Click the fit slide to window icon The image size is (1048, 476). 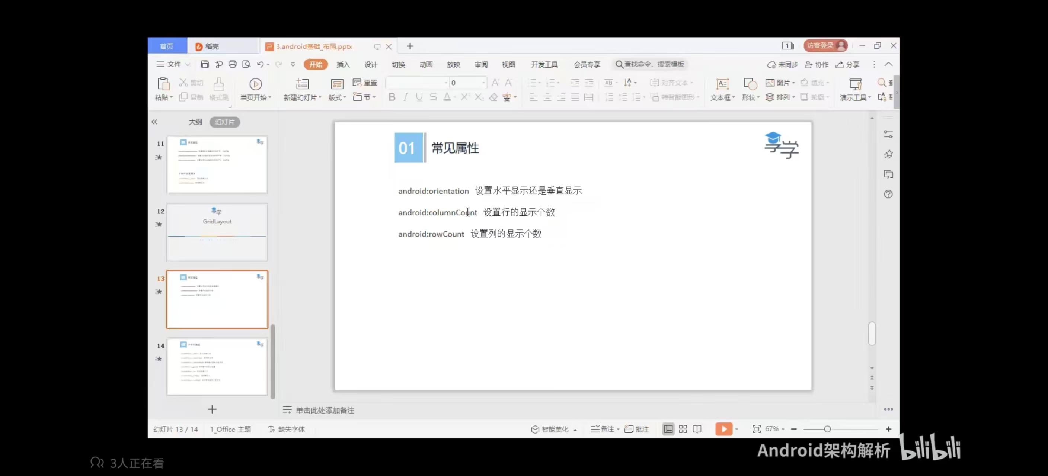tap(756, 429)
